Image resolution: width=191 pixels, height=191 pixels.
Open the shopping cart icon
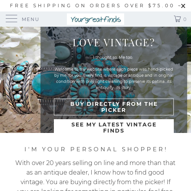tap(177, 19)
